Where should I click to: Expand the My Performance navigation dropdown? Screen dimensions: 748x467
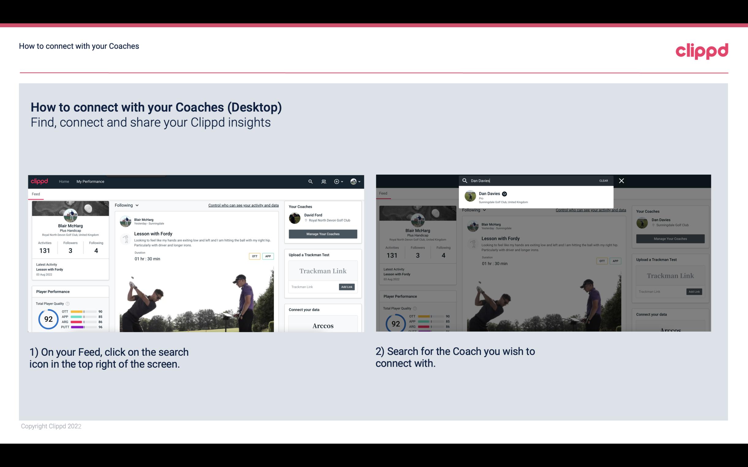pos(90,181)
